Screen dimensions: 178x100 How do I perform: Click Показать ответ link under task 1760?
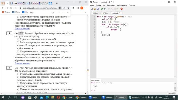click(x=22, y=63)
